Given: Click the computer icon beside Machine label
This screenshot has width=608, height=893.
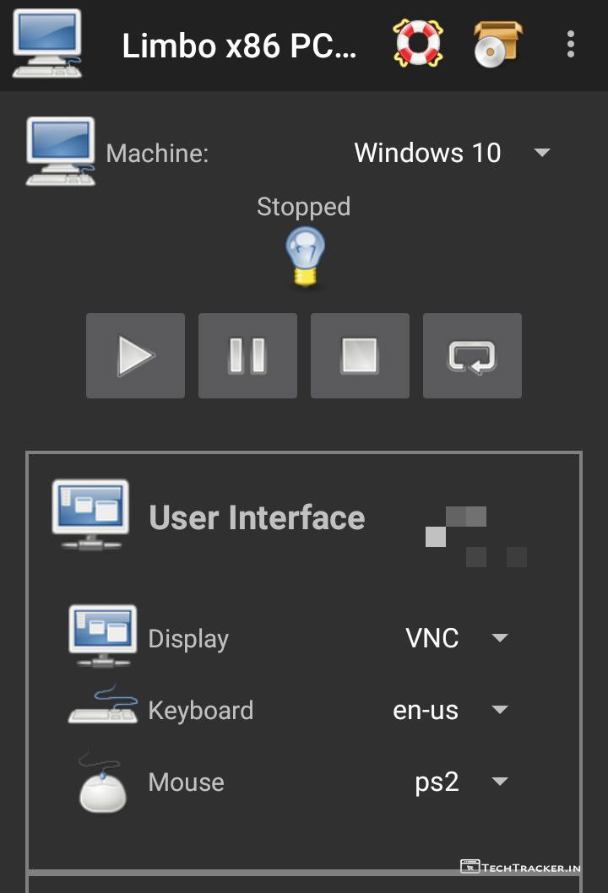Looking at the screenshot, I should (60, 152).
